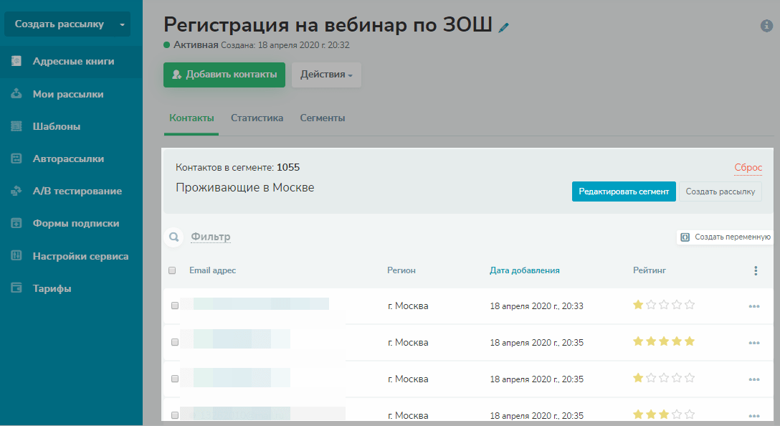Open the three-dot menu for the five-star contact

tap(753, 343)
